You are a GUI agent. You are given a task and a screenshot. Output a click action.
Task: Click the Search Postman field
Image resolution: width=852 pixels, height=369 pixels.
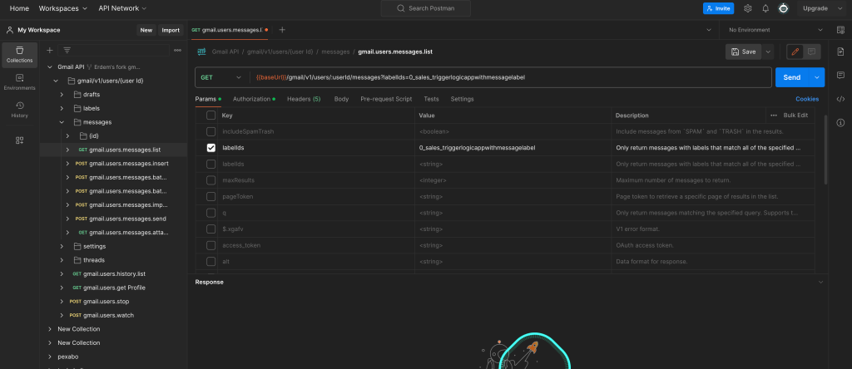[425, 8]
